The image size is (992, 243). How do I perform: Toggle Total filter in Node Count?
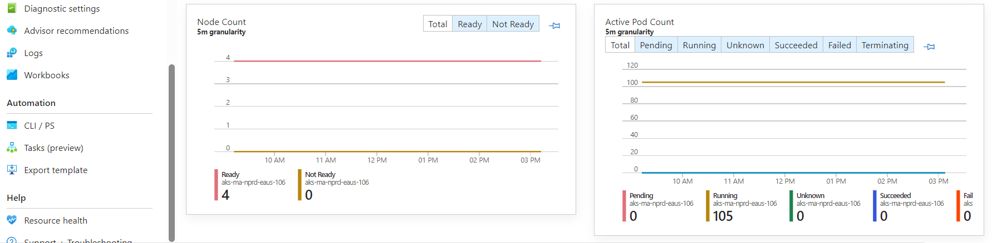(x=438, y=24)
